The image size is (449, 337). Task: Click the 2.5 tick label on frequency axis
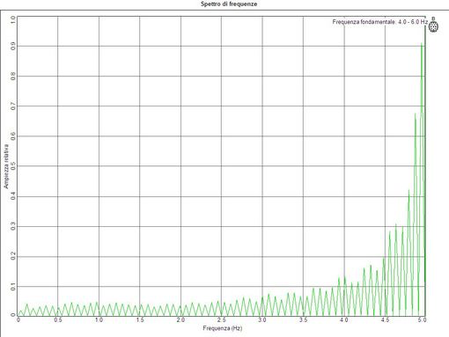(x=222, y=319)
